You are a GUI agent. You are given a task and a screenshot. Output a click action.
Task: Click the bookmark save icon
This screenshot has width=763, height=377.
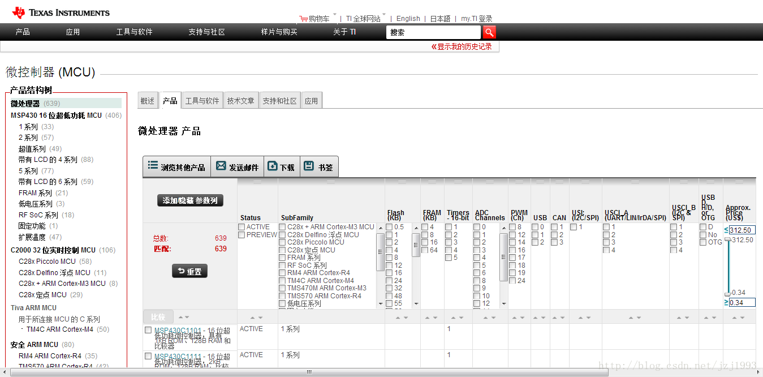(x=309, y=166)
